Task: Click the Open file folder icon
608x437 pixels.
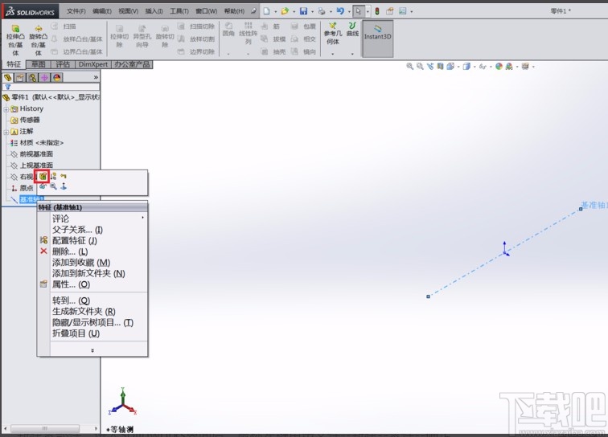Action: pyautogui.click(x=285, y=11)
